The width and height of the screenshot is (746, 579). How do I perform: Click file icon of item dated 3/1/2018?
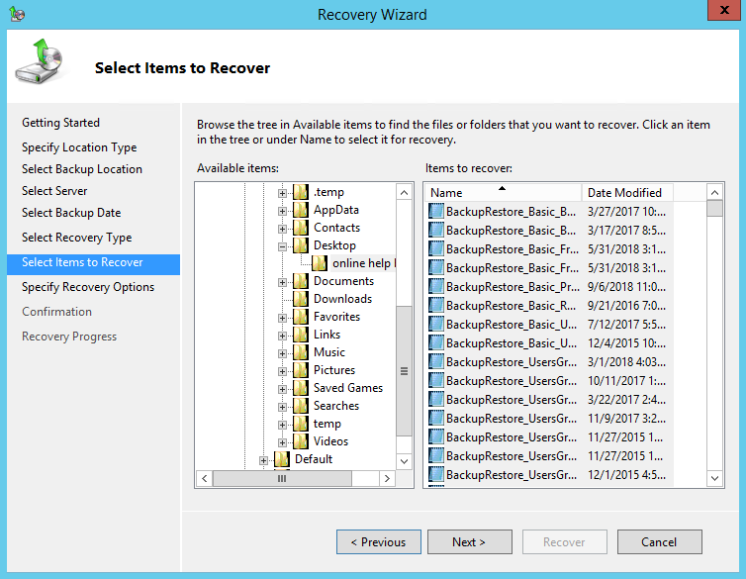click(x=436, y=362)
